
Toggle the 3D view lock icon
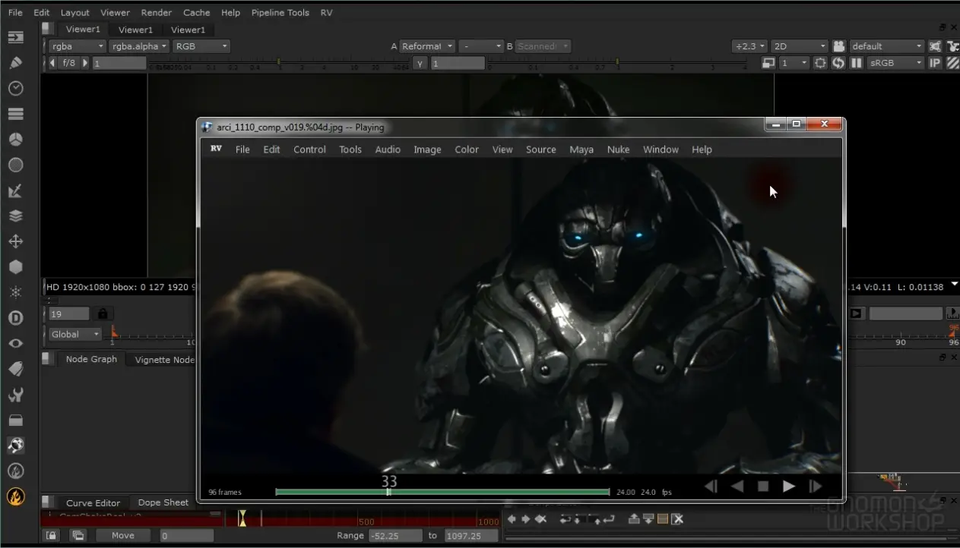(x=839, y=46)
